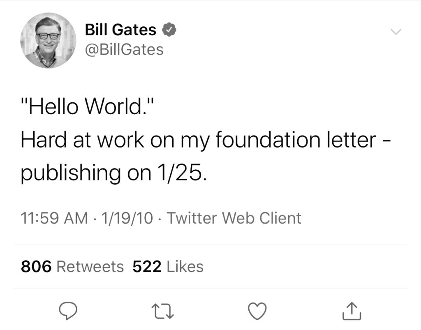Click the "publishing on 1/25." text line

click(112, 173)
